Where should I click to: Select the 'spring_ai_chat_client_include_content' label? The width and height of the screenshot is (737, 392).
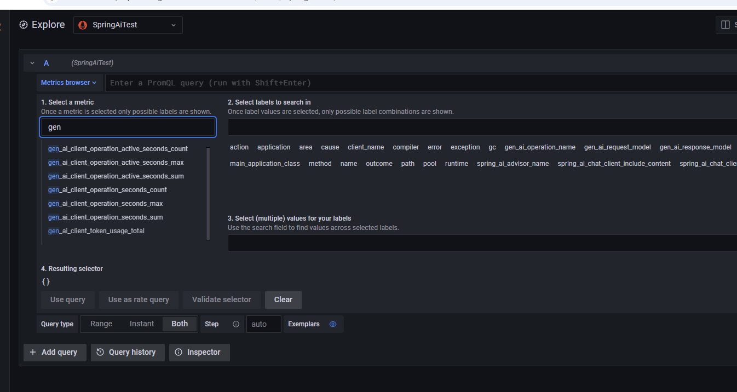pos(614,164)
